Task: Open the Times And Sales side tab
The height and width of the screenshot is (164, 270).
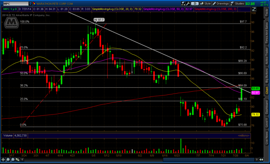Action: coord(267,33)
